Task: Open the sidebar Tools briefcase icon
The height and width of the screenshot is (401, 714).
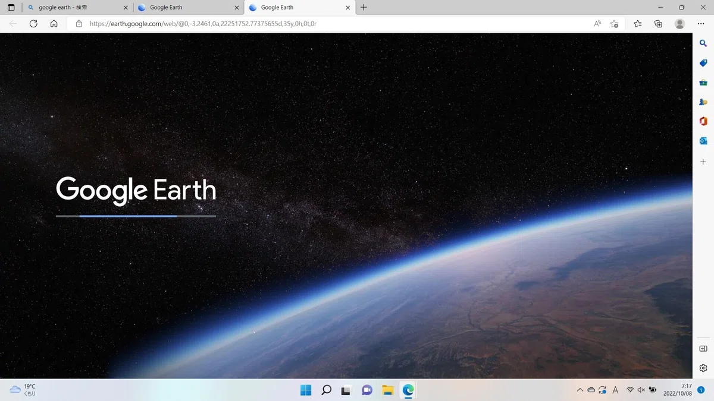Action: pos(703,83)
